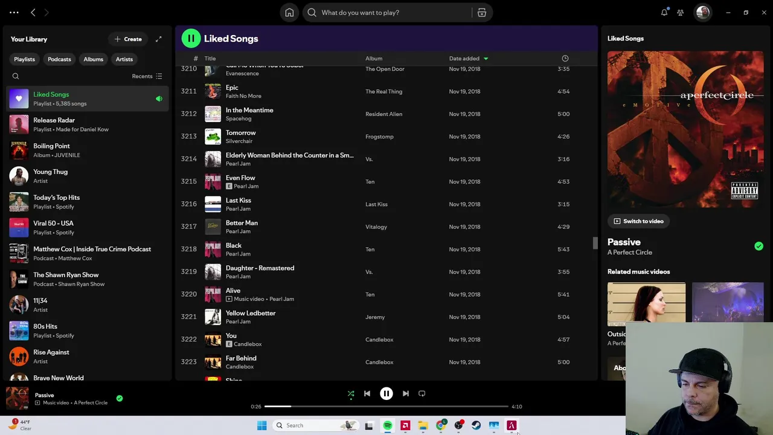The height and width of the screenshot is (435, 773).
Task: Open the emotive album cover art
Action: [x=685, y=129]
